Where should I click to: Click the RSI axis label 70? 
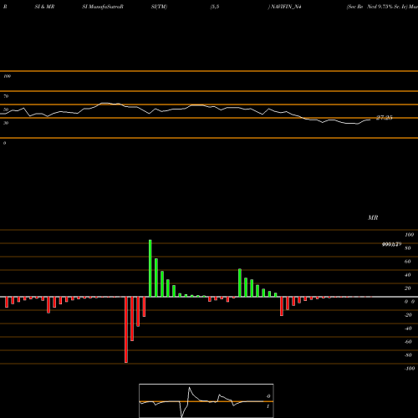(6, 96)
